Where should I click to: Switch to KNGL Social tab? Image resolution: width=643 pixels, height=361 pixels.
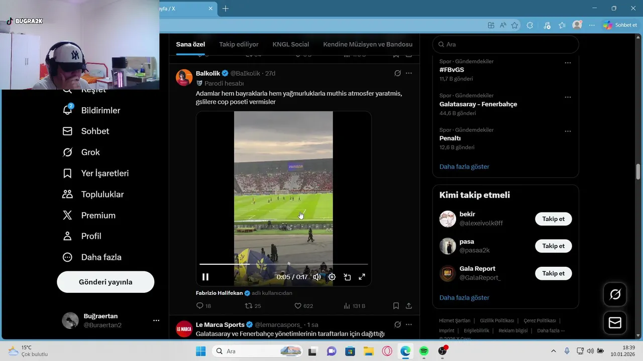click(291, 44)
